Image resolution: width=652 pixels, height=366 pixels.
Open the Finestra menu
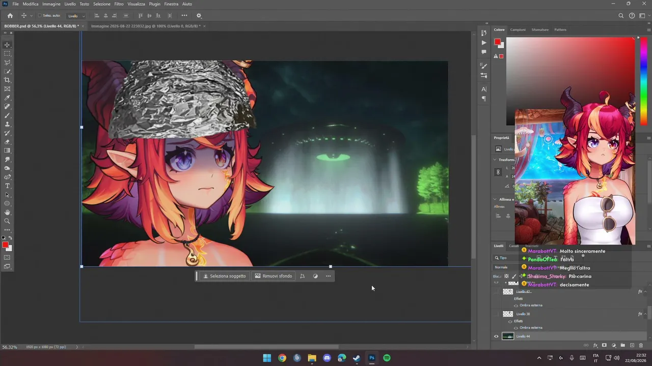click(x=171, y=4)
